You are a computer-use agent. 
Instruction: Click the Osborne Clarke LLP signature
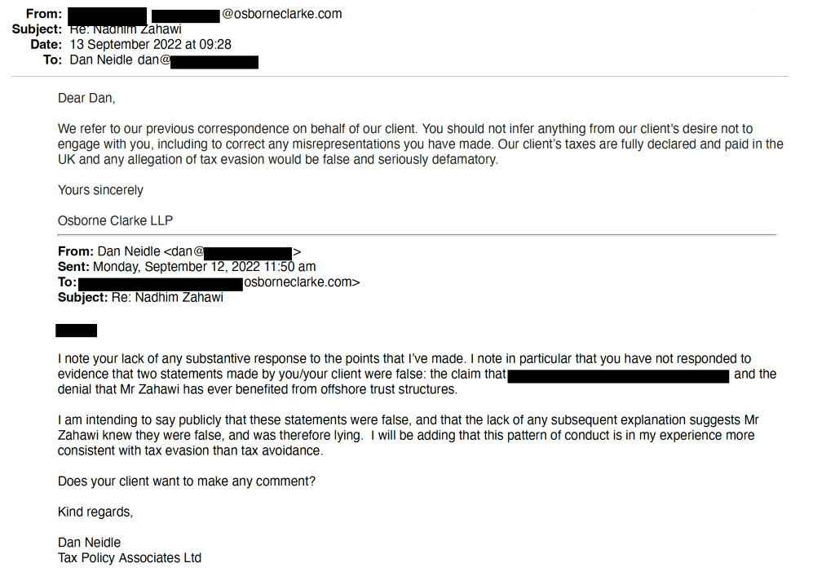(116, 220)
